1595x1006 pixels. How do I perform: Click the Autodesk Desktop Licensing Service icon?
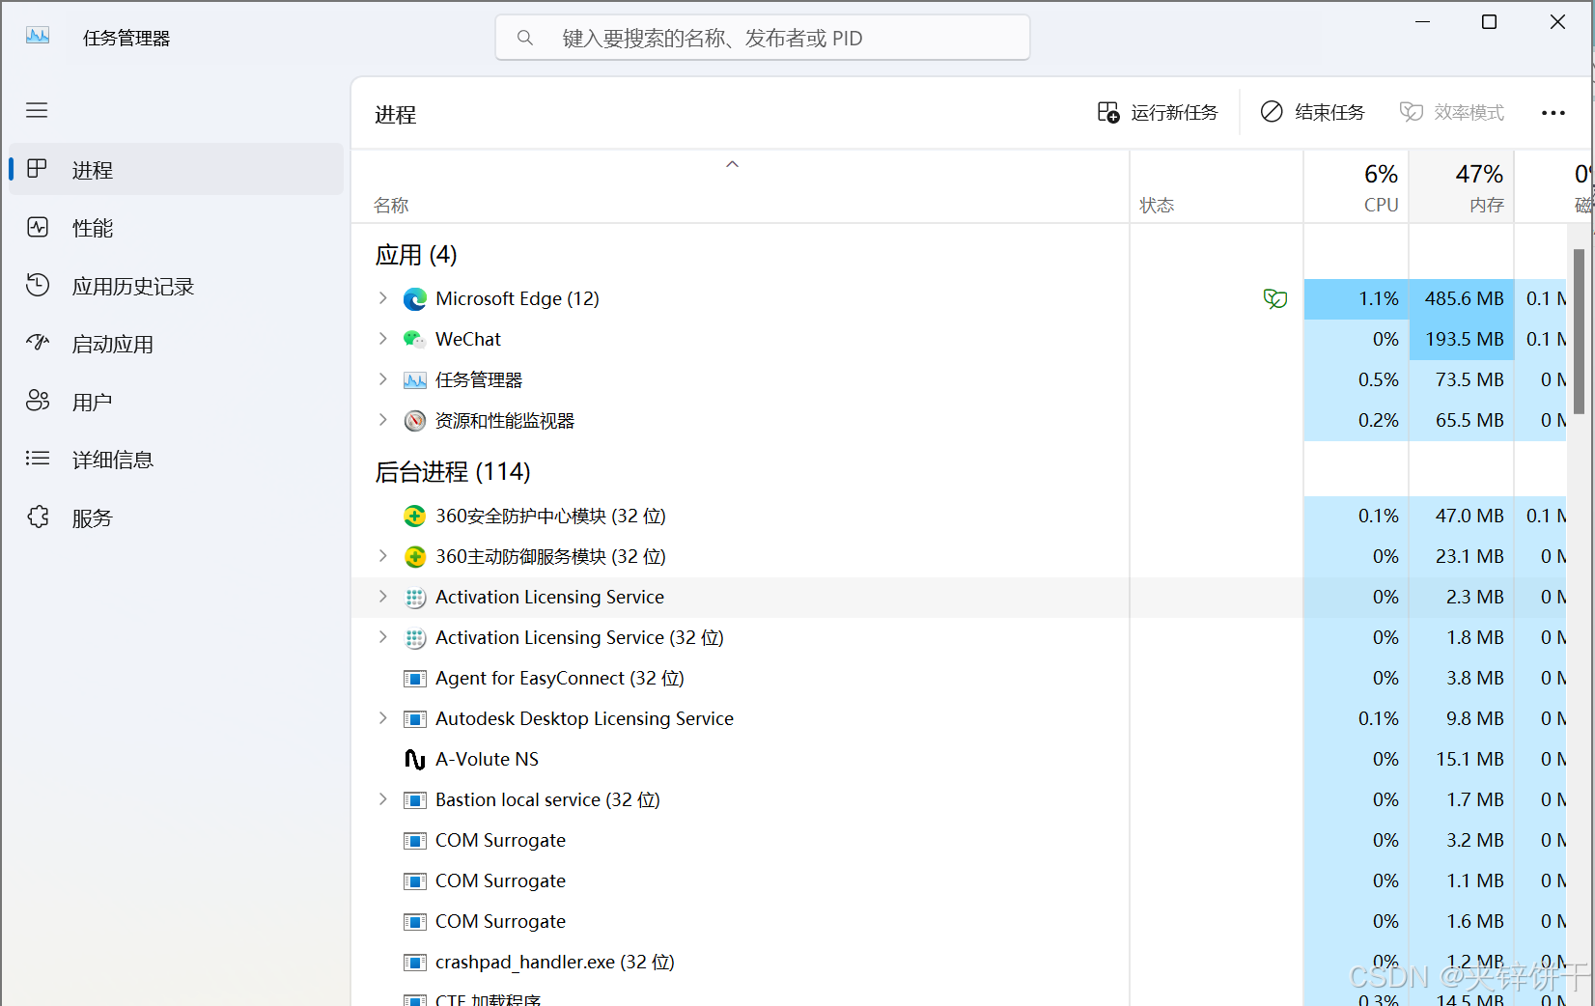pos(415,719)
